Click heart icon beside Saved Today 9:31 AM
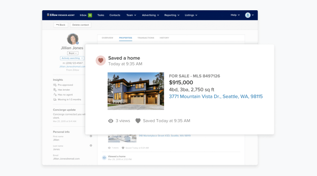Screen dimensions: 317x176 pyautogui.click(x=123, y=148)
